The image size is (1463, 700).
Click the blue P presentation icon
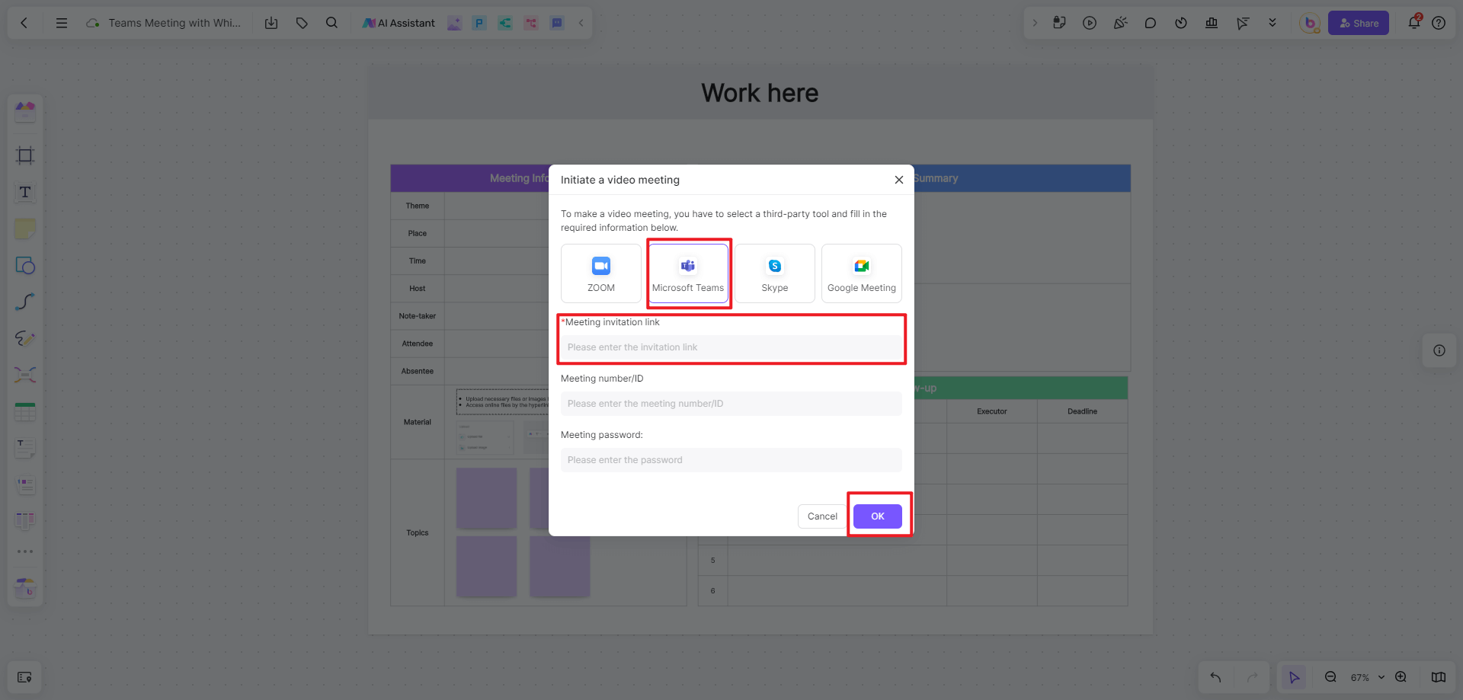tap(479, 23)
